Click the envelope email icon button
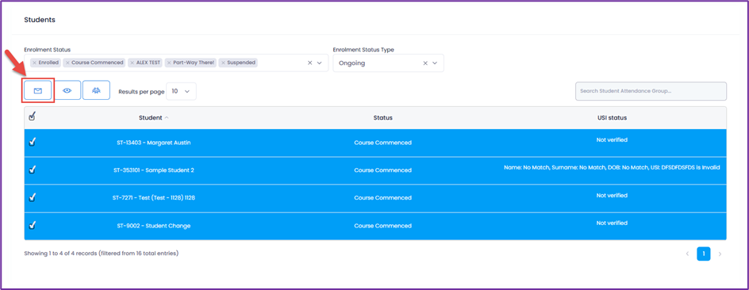The image size is (749, 290). click(x=38, y=90)
